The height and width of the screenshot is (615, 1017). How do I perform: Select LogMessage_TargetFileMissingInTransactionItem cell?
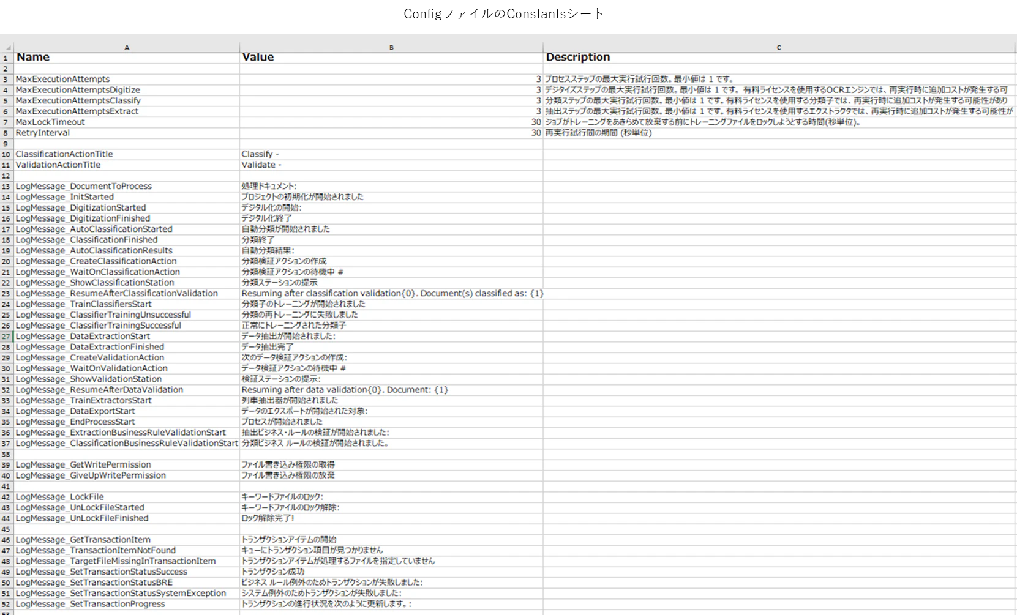127,561
